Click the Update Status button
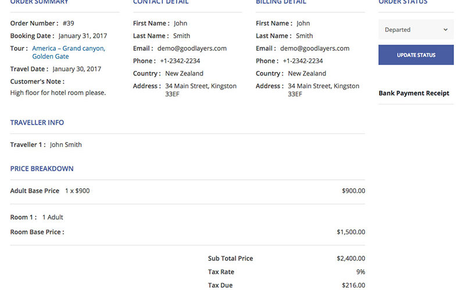The height and width of the screenshot is (290, 465). pyautogui.click(x=416, y=55)
